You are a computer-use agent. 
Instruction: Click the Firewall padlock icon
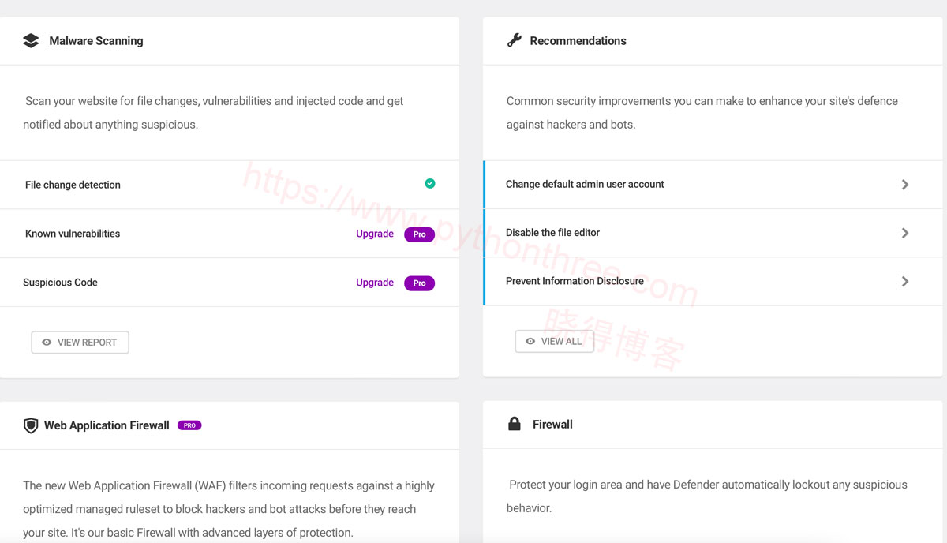pos(515,424)
